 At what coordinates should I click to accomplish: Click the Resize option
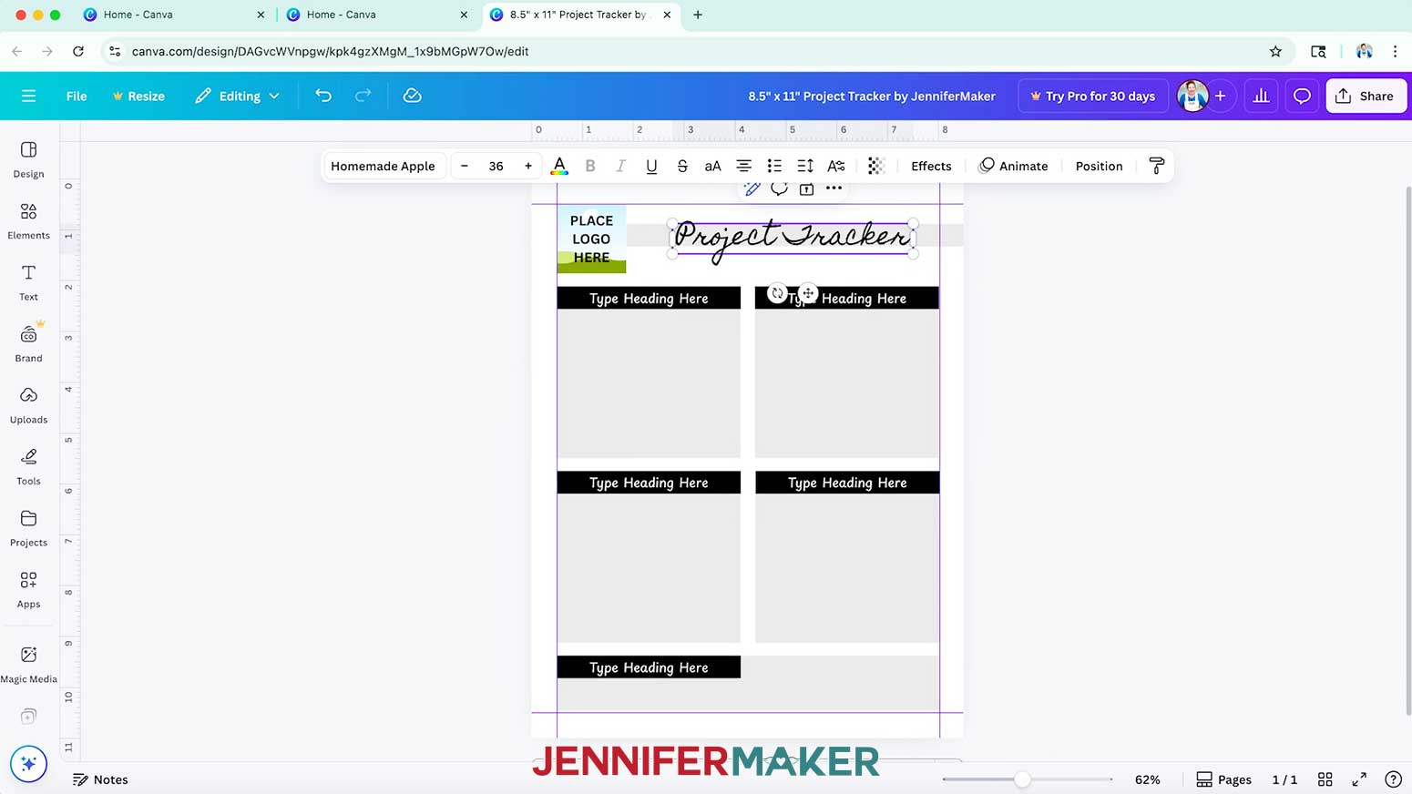pos(138,96)
